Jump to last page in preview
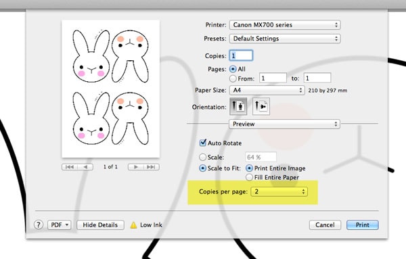 (x=151, y=167)
